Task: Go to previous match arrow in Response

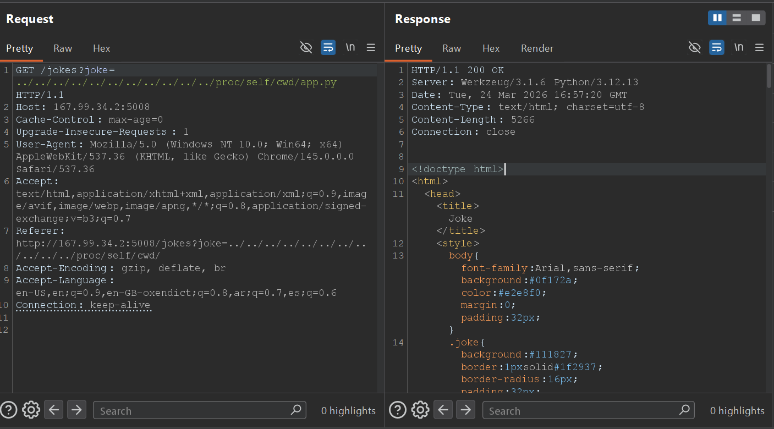Action: [443, 410]
